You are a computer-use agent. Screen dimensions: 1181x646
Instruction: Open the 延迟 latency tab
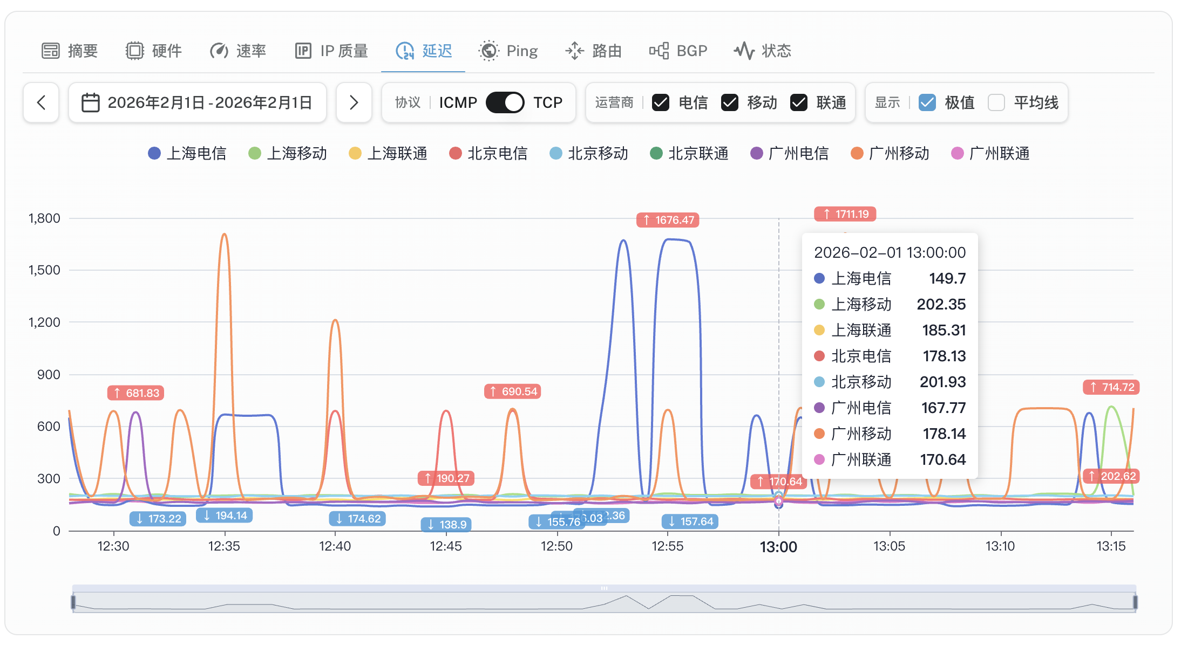point(437,51)
